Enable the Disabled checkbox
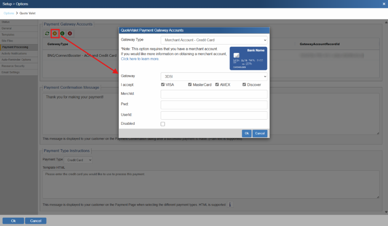Image resolution: width=388 pixels, height=226 pixels. [x=163, y=124]
